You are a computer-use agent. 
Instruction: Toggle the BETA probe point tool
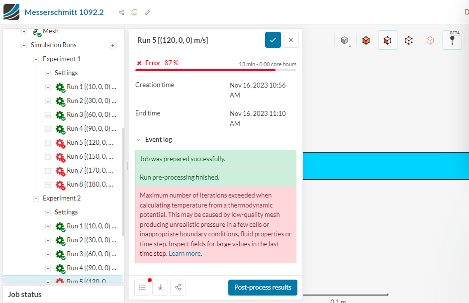click(452, 40)
